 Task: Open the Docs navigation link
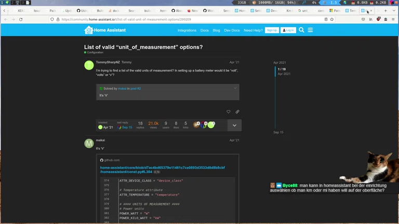click(205, 31)
